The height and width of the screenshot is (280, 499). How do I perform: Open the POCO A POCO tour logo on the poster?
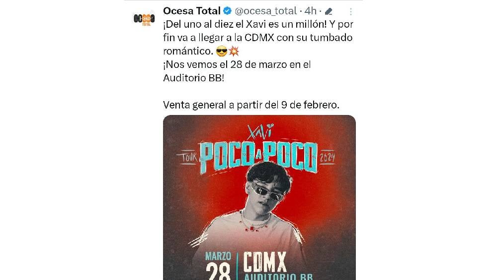(x=258, y=157)
